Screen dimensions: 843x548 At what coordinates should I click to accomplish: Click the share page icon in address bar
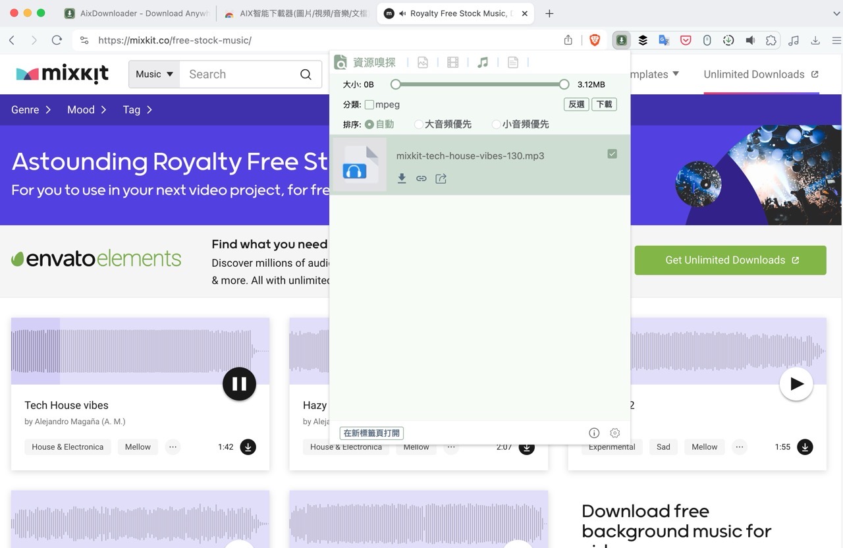tap(568, 40)
